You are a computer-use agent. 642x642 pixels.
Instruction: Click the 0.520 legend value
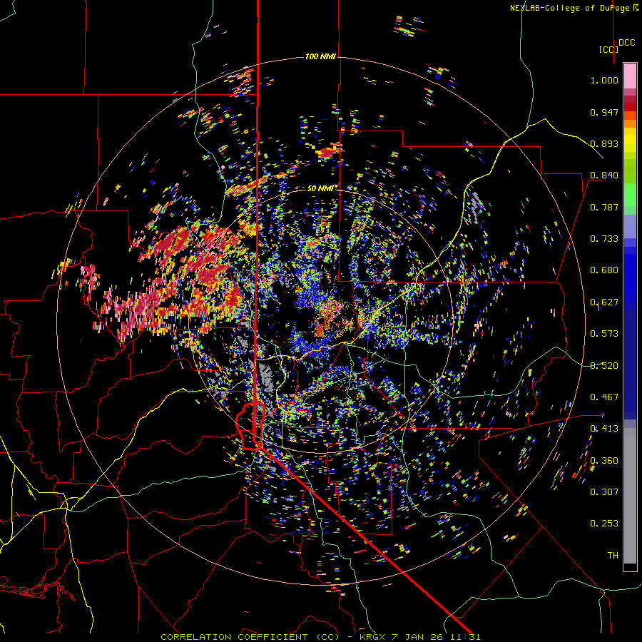pyautogui.click(x=604, y=366)
